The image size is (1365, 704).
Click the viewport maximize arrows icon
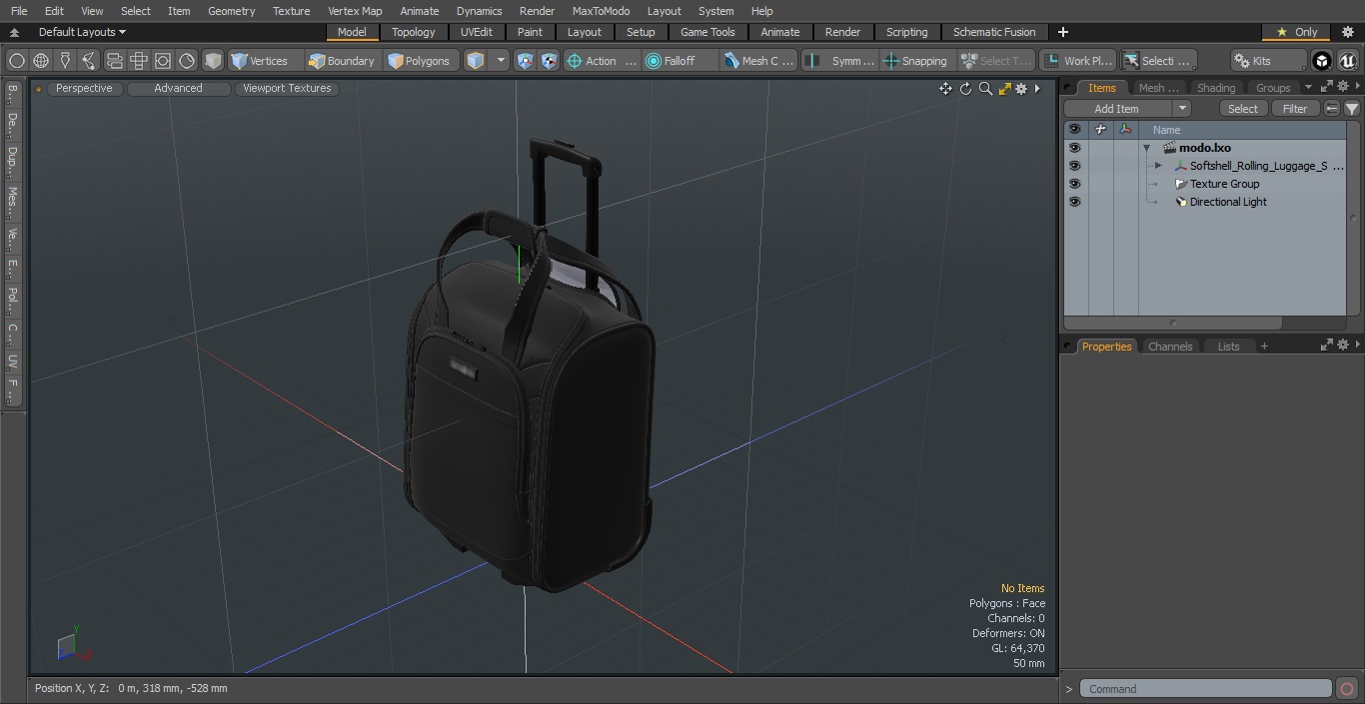click(1004, 89)
